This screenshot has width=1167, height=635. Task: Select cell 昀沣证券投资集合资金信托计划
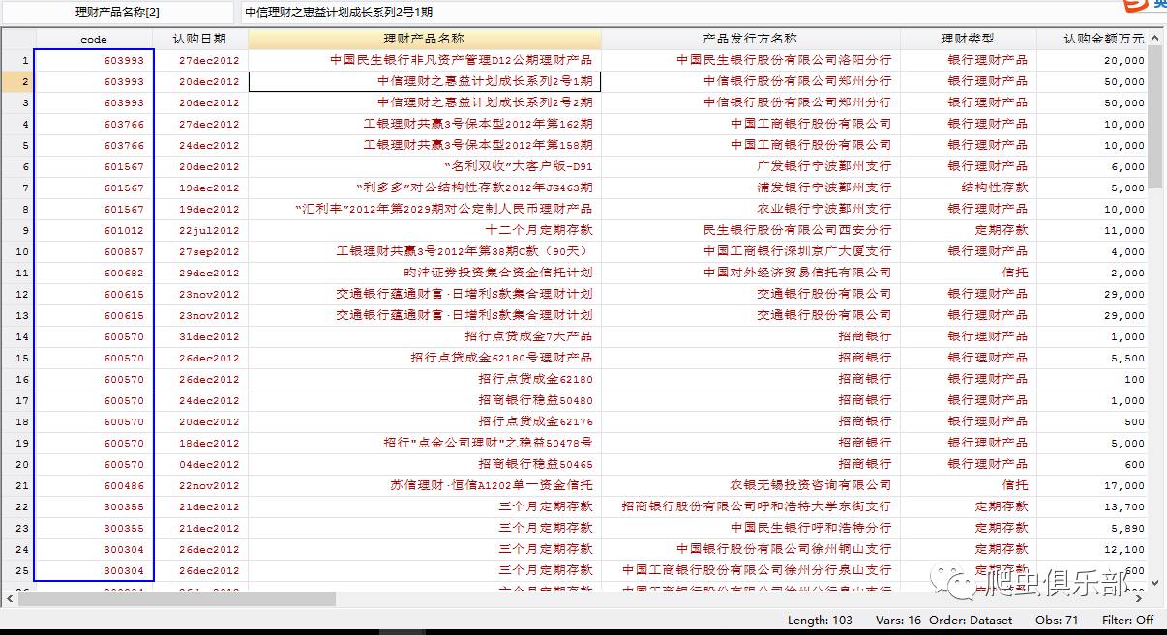click(x=425, y=273)
